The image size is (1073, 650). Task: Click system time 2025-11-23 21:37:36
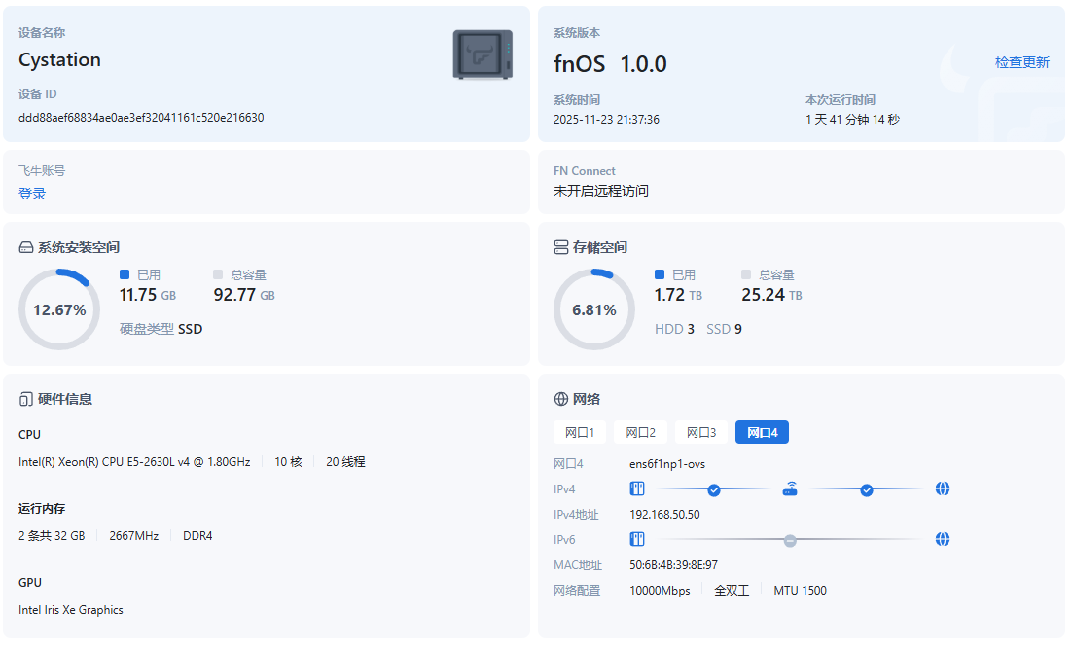click(x=606, y=120)
